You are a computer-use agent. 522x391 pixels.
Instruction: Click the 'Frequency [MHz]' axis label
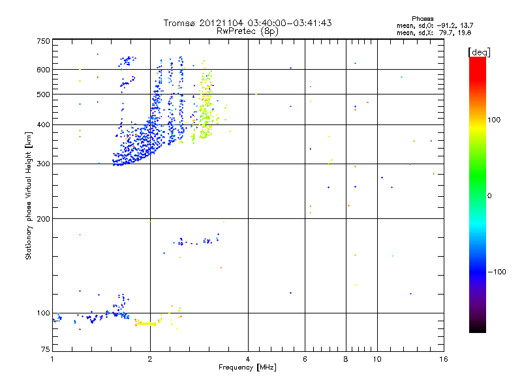[247, 368]
